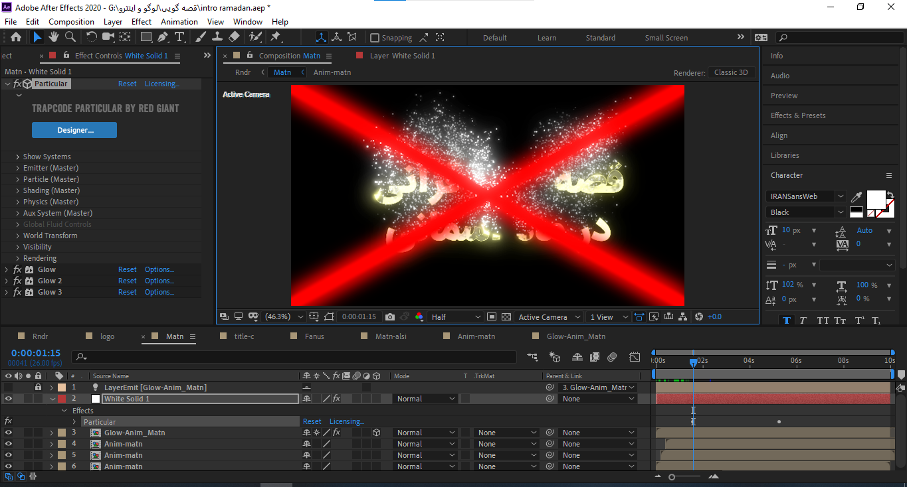Viewport: 907px width, 487px height.
Task: Select the Hand tool
Action: coord(54,37)
